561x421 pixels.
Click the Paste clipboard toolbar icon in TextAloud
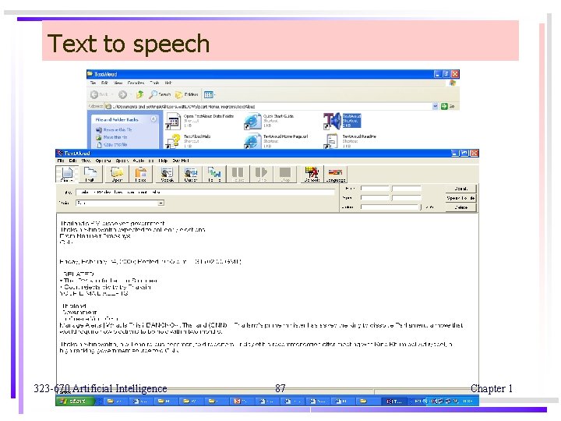tap(140, 175)
